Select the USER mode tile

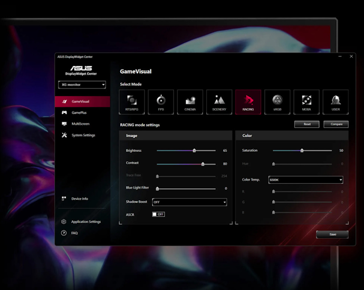[336, 102]
